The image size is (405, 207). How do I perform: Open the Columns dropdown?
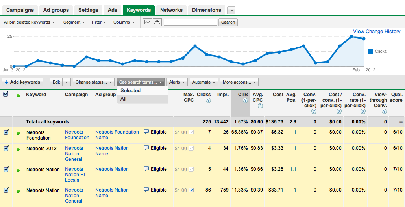pos(124,22)
